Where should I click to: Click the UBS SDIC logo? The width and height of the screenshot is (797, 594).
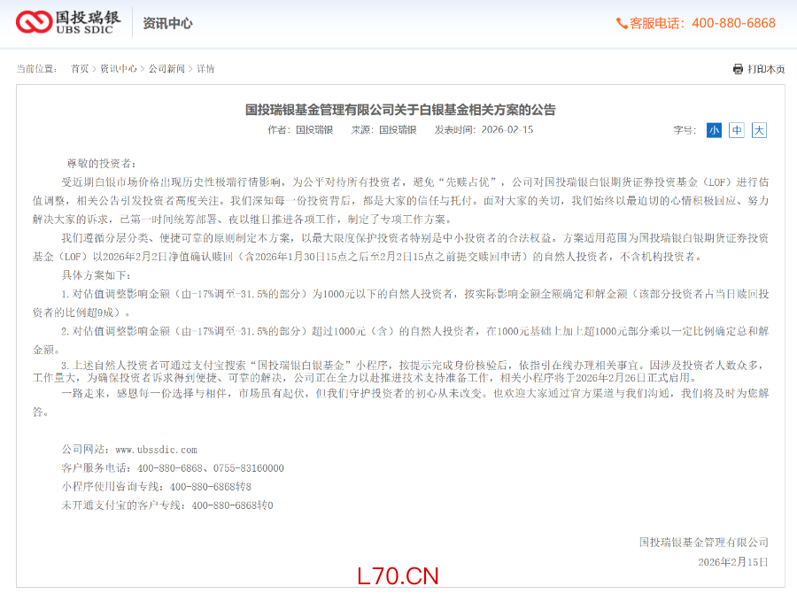[68, 22]
